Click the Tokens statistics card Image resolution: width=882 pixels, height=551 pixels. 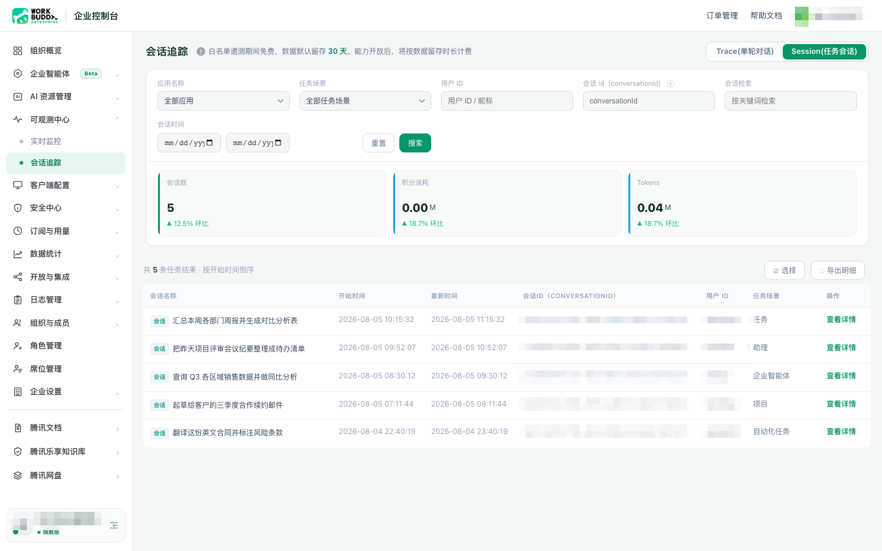click(742, 204)
